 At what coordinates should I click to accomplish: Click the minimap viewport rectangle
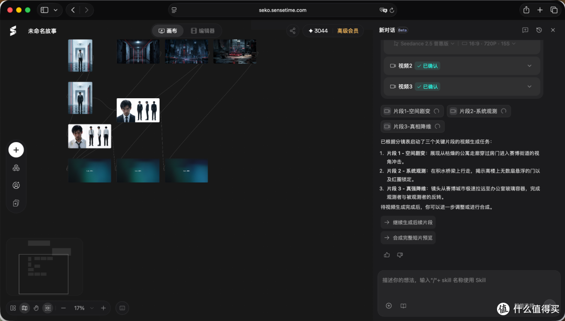[x=43, y=274]
